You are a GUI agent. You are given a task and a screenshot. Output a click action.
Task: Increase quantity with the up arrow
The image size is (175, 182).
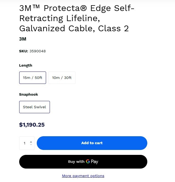pos(31,142)
